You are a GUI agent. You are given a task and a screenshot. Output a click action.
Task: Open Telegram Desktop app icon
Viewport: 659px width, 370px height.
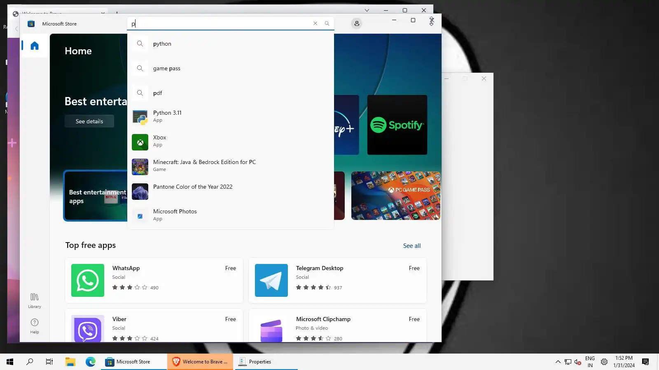pyautogui.click(x=271, y=280)
